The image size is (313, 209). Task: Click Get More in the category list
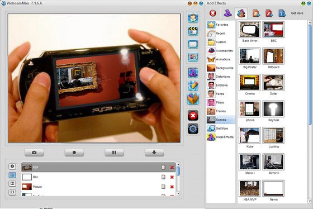[x=221, y=129]
